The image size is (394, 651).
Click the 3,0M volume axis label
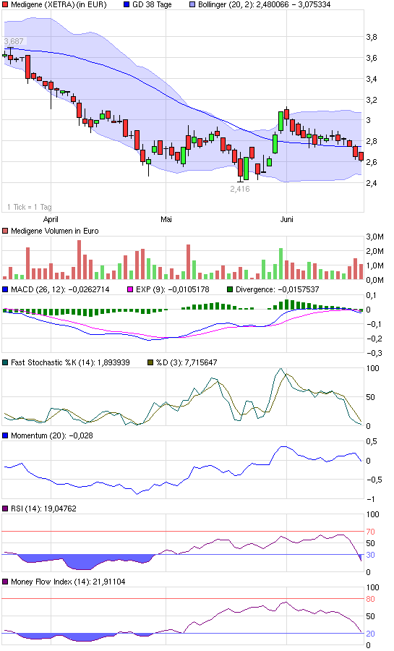tap(375, 237)
